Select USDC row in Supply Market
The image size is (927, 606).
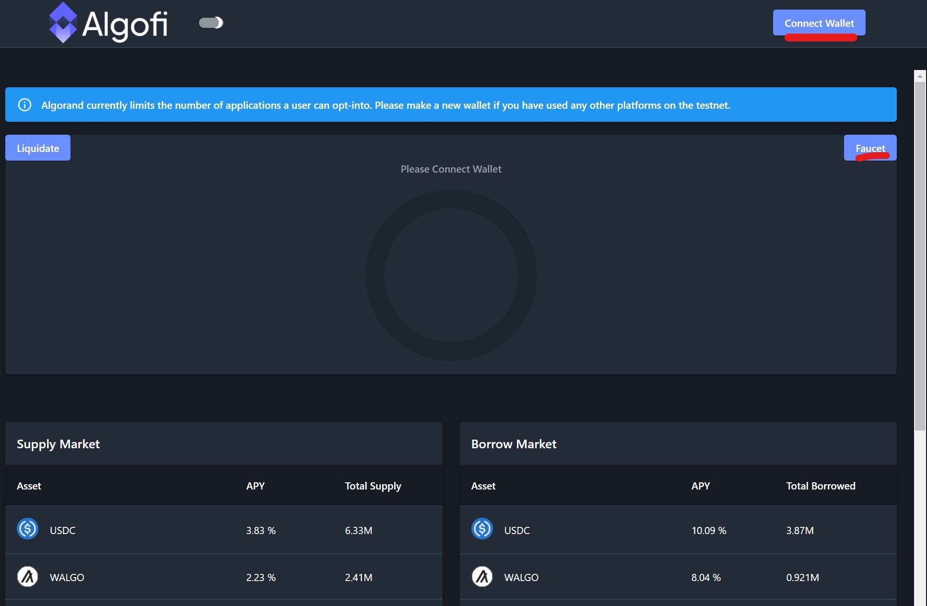(223, 530)
